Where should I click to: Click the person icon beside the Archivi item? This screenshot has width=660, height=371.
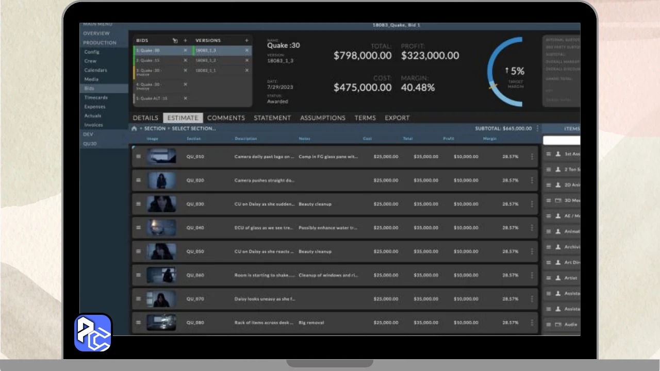click(x=558, y=247)
